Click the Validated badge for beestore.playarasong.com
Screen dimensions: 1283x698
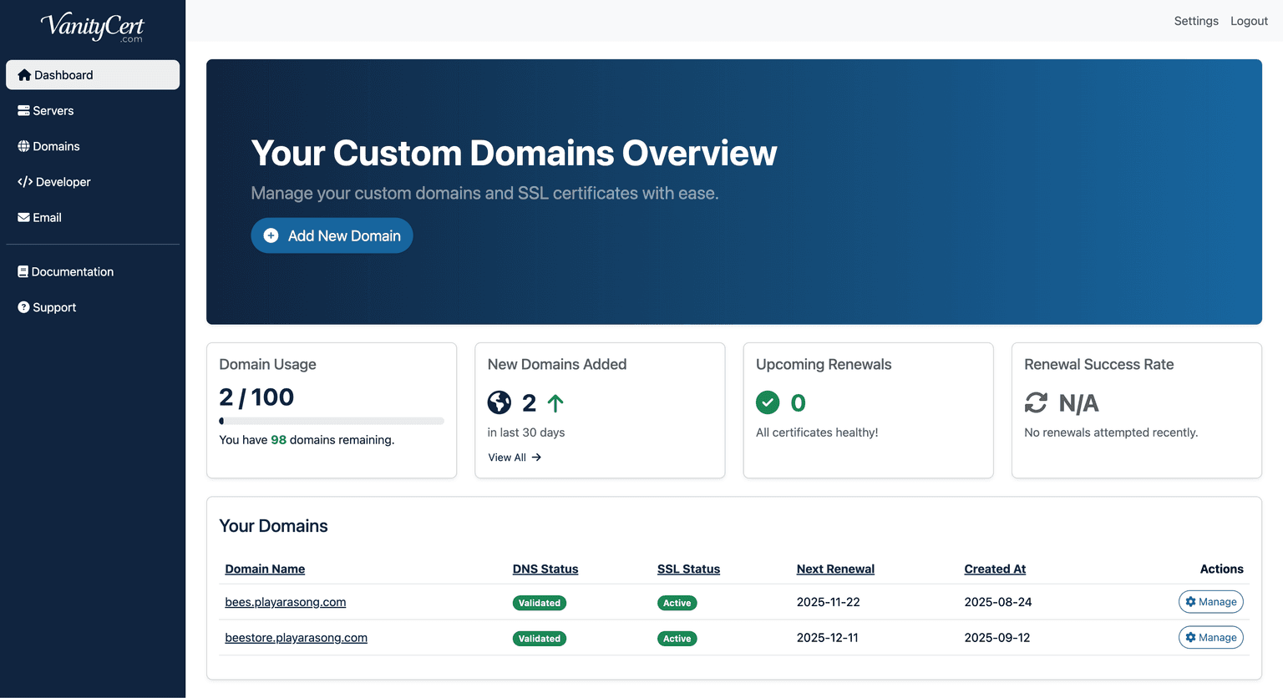(539, 638)
